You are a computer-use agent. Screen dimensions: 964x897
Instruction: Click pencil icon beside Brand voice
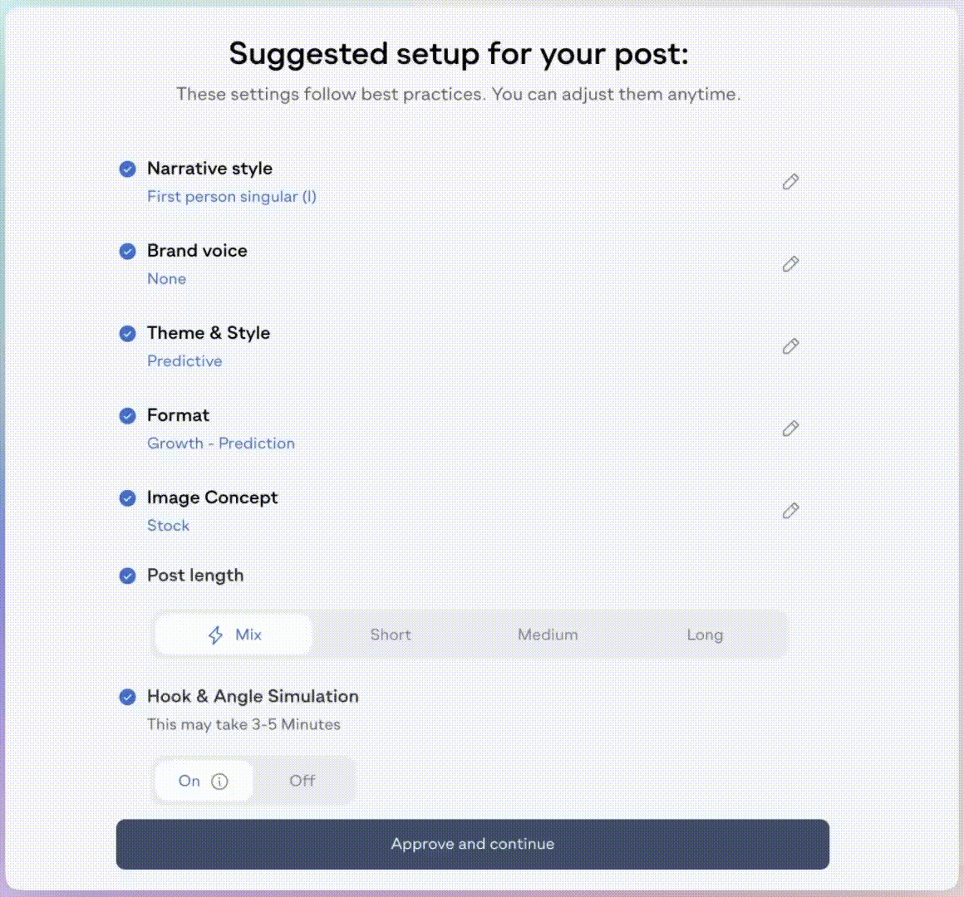click(790, 263)
